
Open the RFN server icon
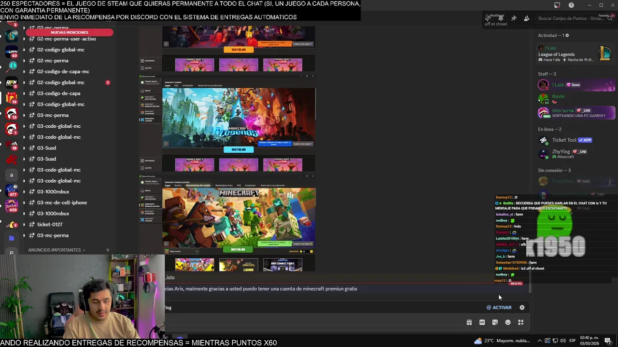click(x=11, y=83)
